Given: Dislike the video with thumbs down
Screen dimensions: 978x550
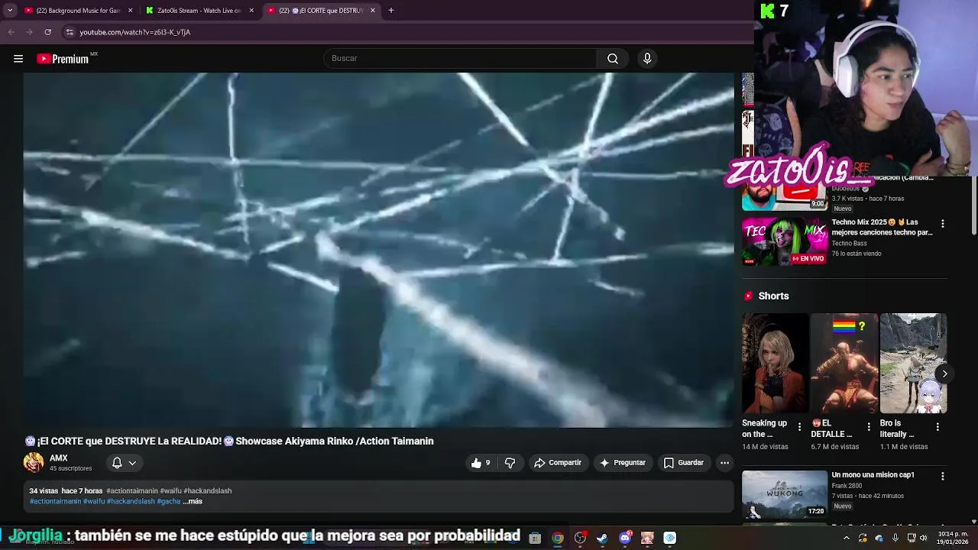Looking at the screenshot, I should pos(510,463).
